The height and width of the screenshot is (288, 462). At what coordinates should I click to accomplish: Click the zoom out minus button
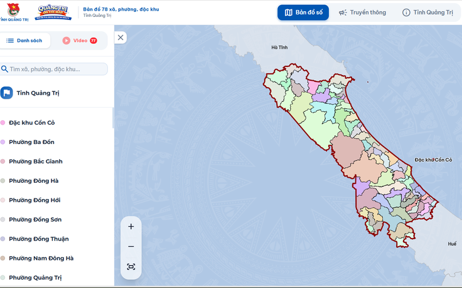click(131, 247)
